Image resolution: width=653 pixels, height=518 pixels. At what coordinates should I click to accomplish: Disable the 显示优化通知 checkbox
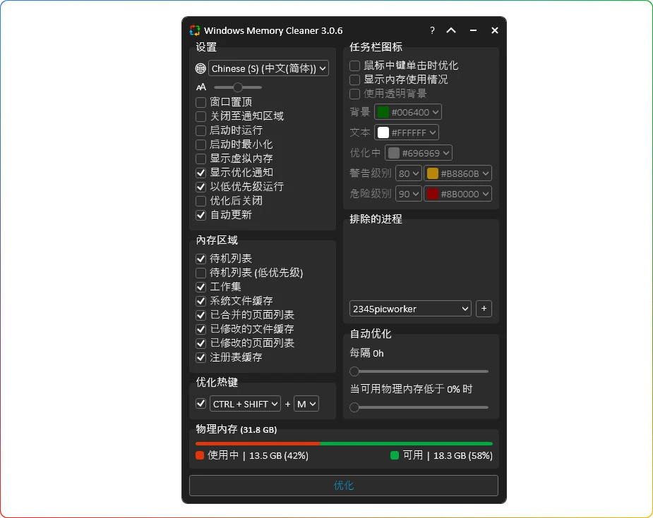tap(200, 172)
